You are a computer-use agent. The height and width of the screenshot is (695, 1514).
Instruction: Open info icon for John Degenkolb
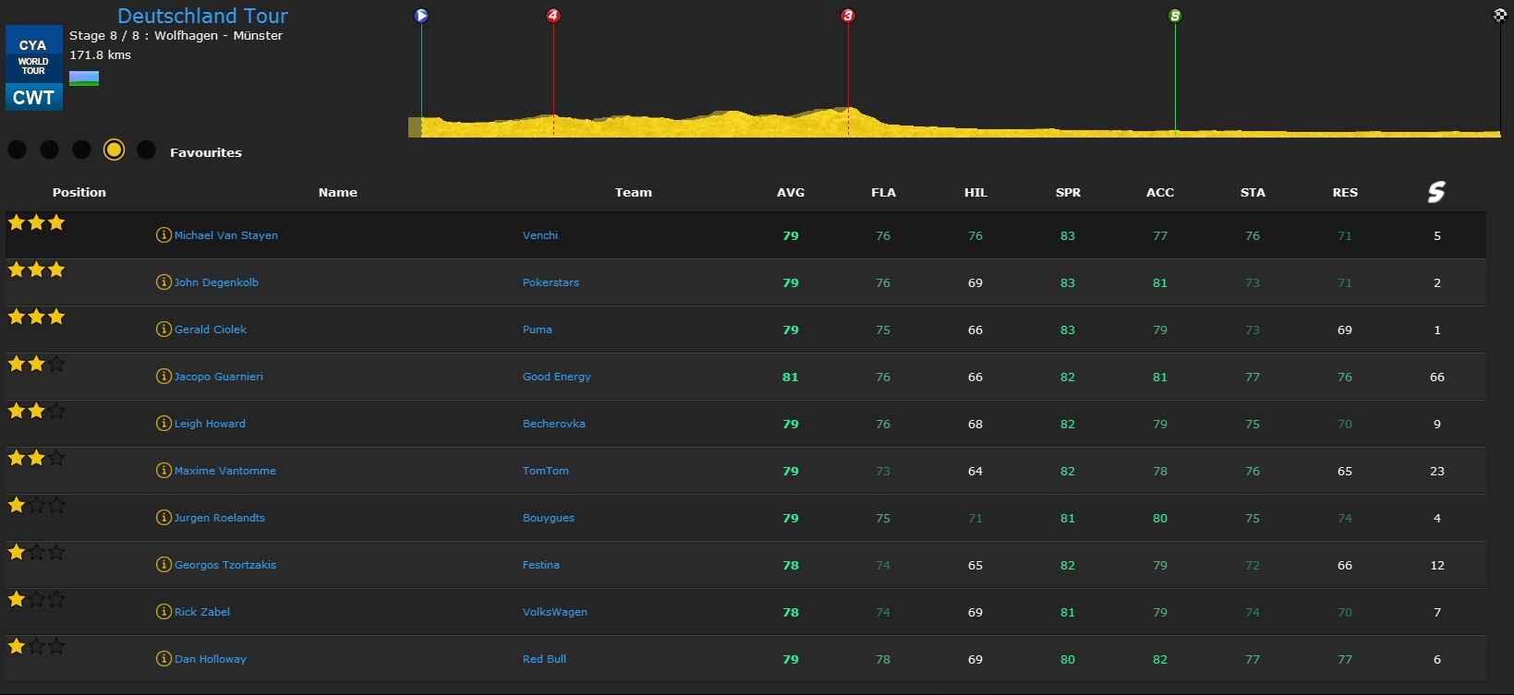pos(164,282)
